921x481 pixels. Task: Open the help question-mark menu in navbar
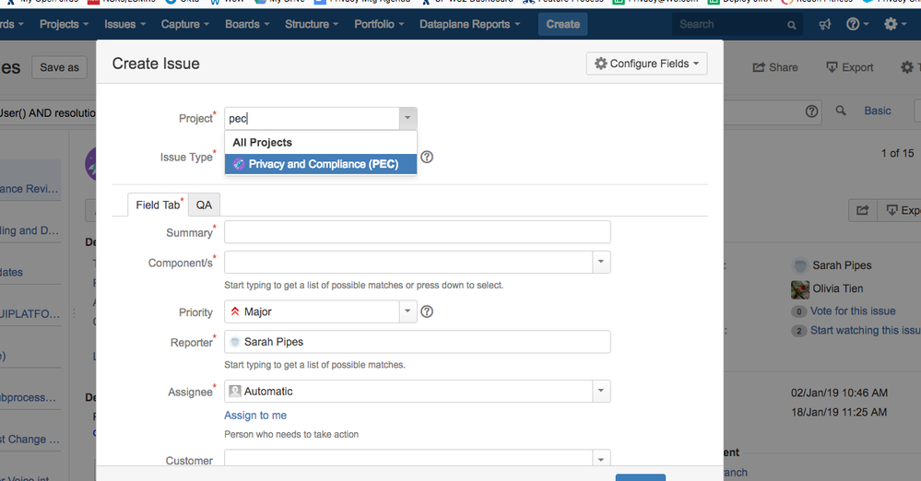click(857, 24)
